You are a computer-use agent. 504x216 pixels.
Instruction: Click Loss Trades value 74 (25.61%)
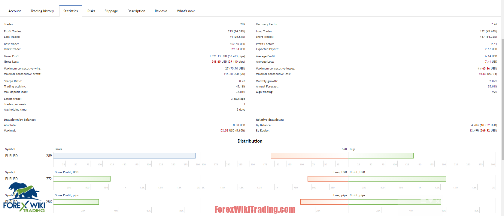[237, 37]
